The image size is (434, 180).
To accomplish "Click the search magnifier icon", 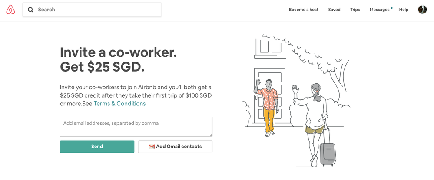I will (x=30, y=10).
